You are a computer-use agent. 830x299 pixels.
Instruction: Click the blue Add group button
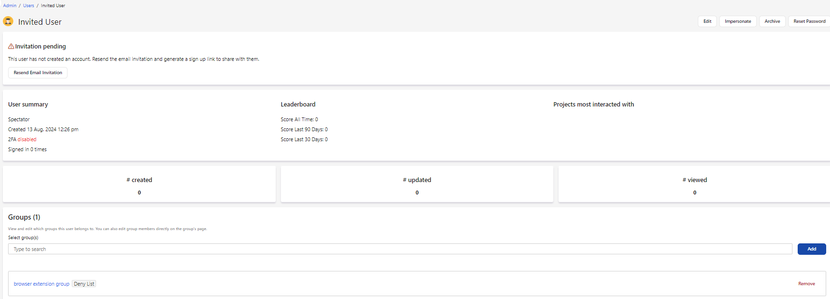coord(811,249)
